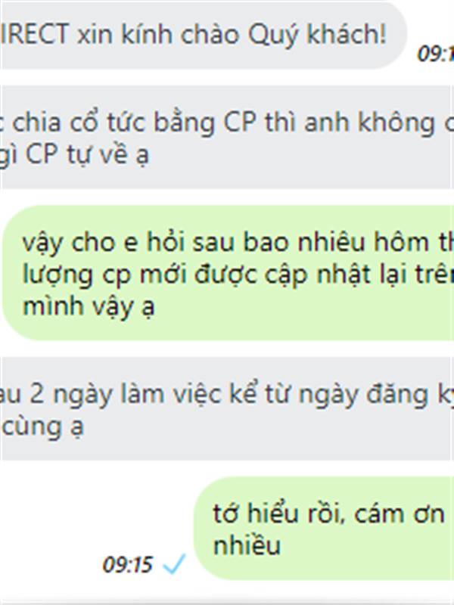
Task: Select the 'chia cổ tức bằng CP' message
Action: tap(227, 137)
